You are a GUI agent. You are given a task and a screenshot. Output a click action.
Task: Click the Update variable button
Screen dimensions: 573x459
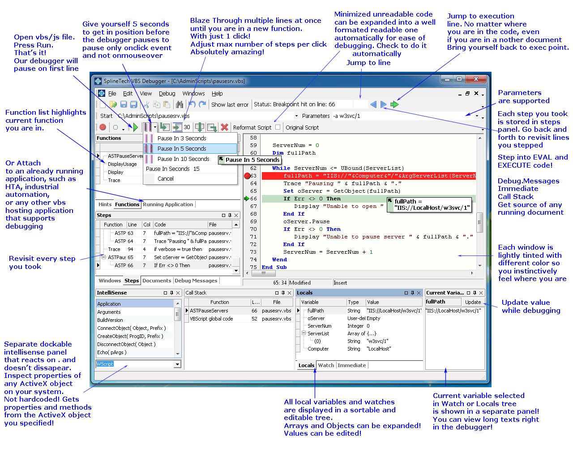[473, 302]
